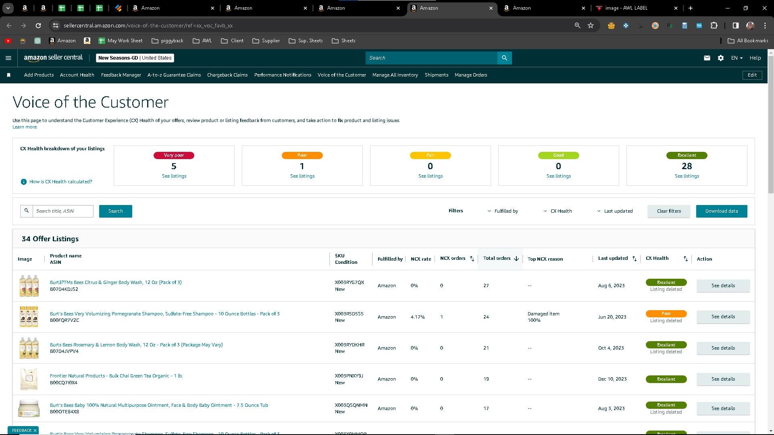Click the amazon seller central logo
Viewport: 774px width, 435px height.
click(53, 58)
